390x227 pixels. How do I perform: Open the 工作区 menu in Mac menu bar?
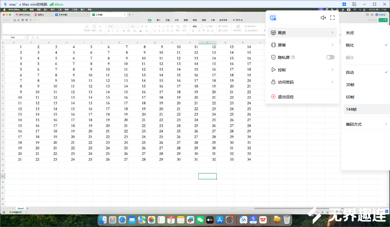coord(75,10)
